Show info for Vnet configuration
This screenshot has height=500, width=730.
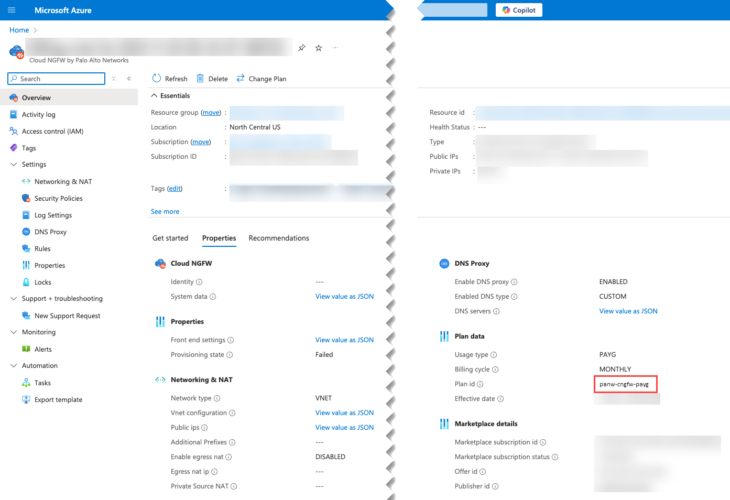[x=232, y=413]
